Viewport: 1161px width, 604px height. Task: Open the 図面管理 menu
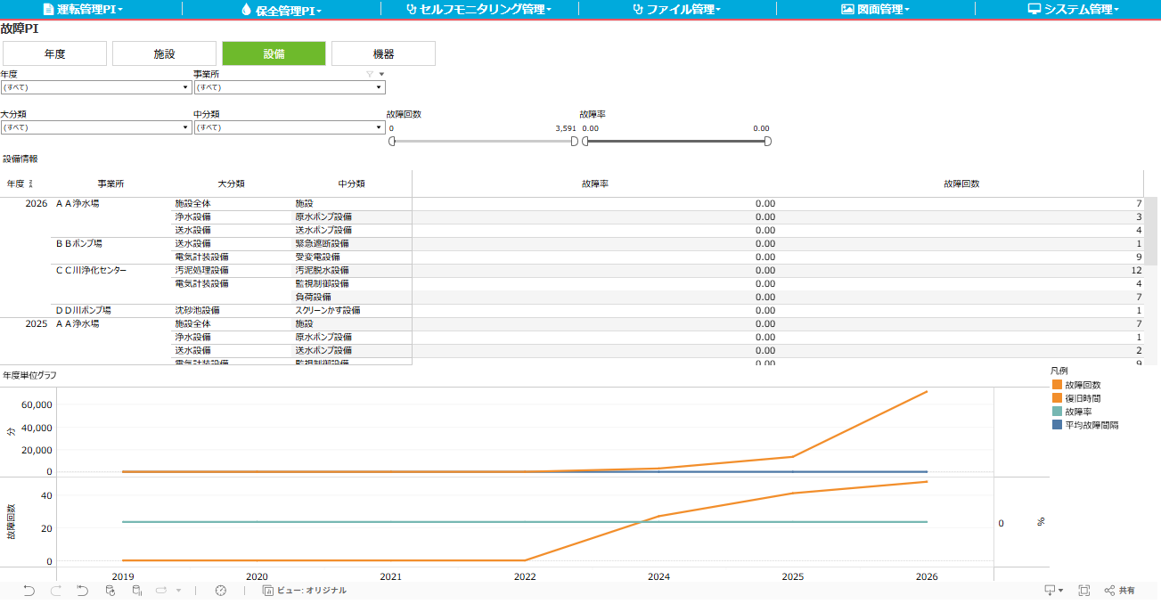(x=876, y=9)
